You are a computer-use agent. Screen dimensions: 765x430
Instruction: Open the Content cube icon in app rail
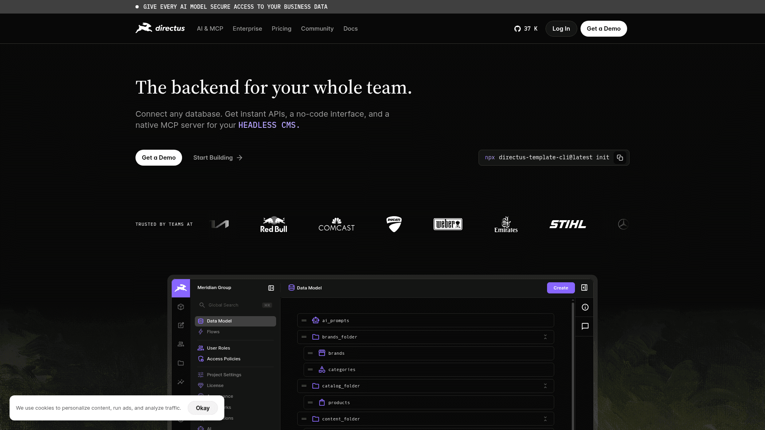coord(181,307)
